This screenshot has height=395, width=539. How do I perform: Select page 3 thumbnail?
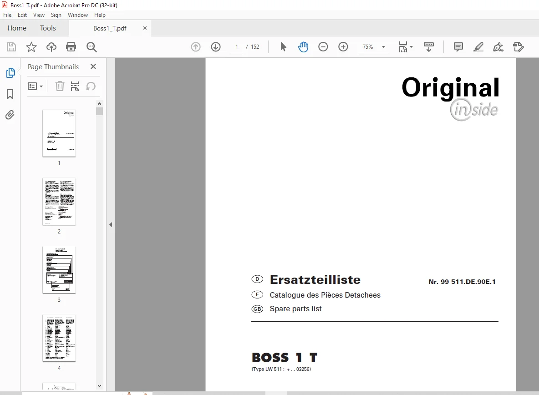point(59,270)
